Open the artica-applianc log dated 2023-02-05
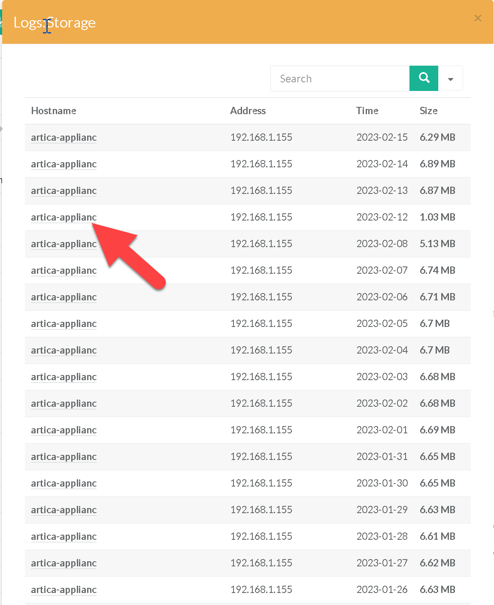 coord(64,324)
